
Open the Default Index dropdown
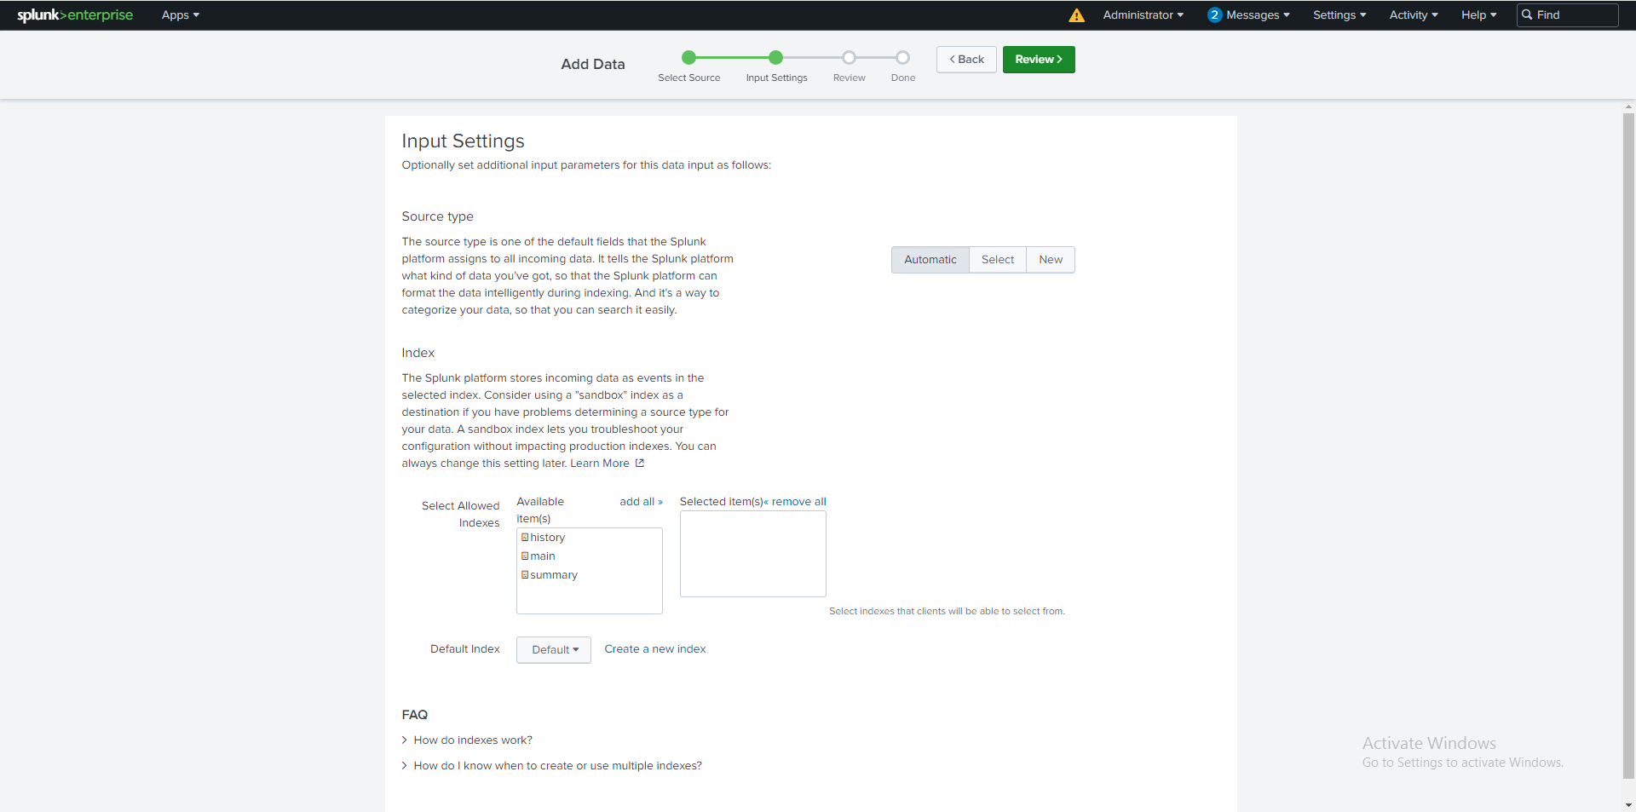coord(554,650)
